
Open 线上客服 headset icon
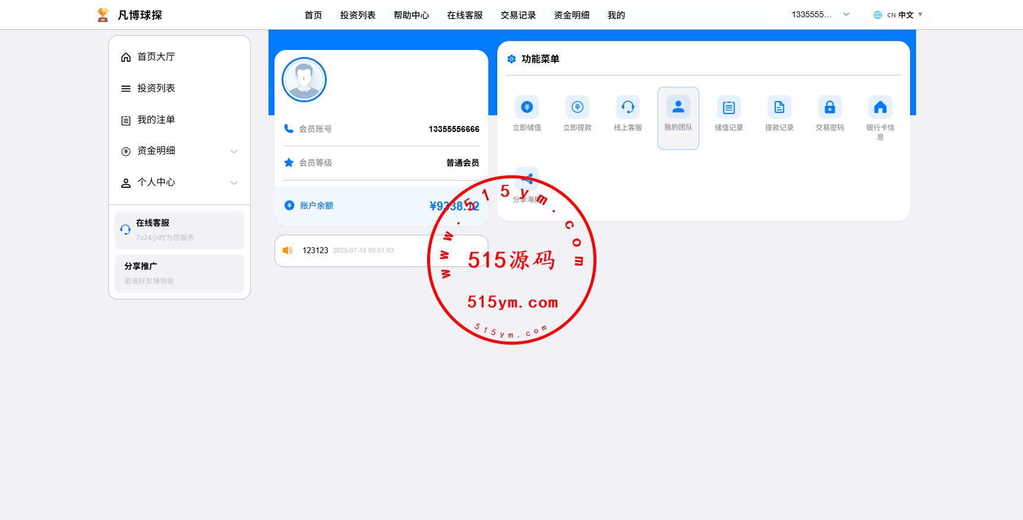click(627, 108)
